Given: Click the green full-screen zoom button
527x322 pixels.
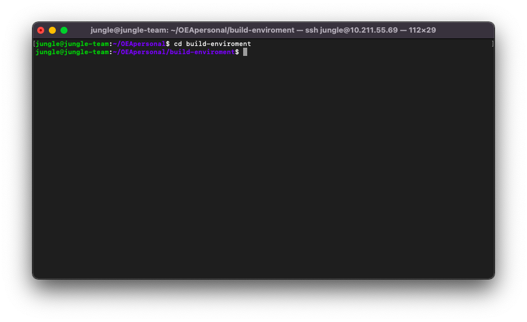Looking at the screenshot, I should tap(64, 30).
